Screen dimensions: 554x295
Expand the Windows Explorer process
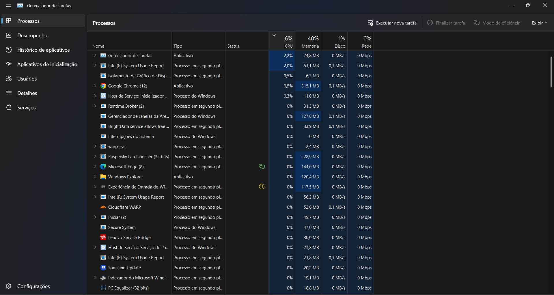pos(95,177)
